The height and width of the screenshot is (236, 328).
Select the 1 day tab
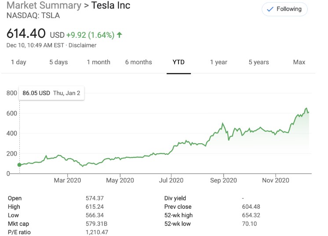coord(18,62)
